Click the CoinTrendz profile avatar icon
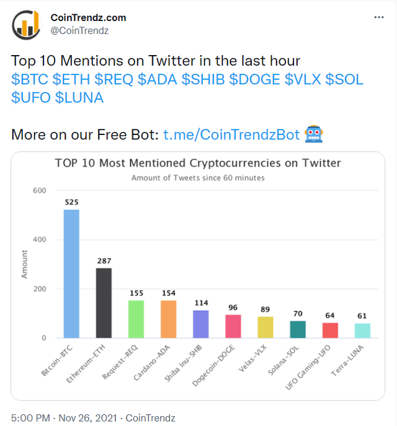Viewport: 397px width, 426px height. click(x=26, y=24)
